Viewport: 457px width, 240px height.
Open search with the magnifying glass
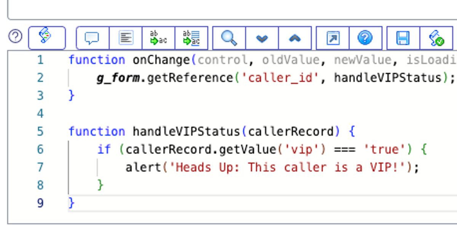click(229, 38)
